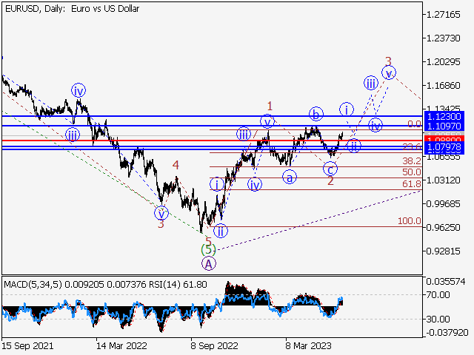474x355 pixels.
Task: Click the 0.99685 price axis label
Action: [443, 204]
